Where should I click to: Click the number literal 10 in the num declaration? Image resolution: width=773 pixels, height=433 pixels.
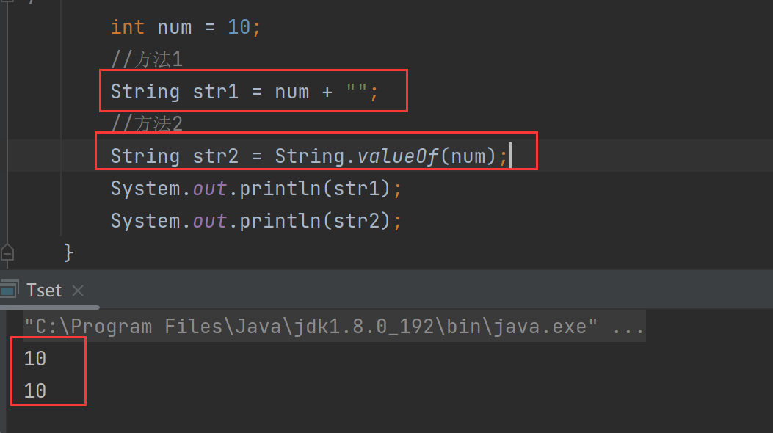239,27
